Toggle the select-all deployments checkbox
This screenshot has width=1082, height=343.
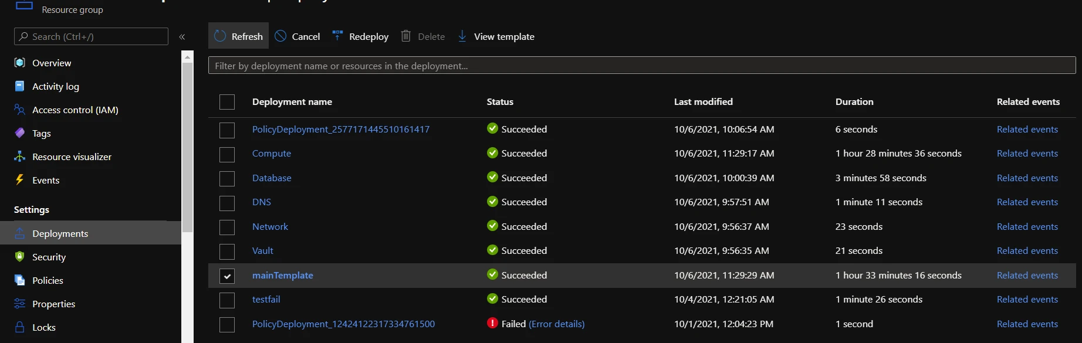pyautogui.click(x=227, y=102)
